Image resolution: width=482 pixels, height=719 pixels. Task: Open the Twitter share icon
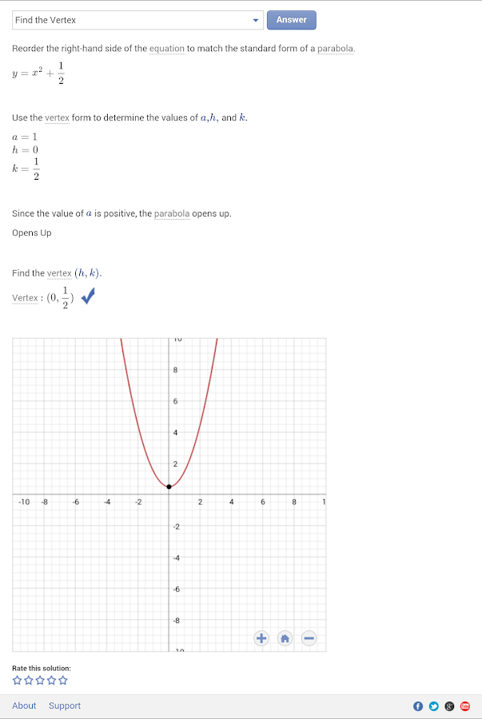434,706
